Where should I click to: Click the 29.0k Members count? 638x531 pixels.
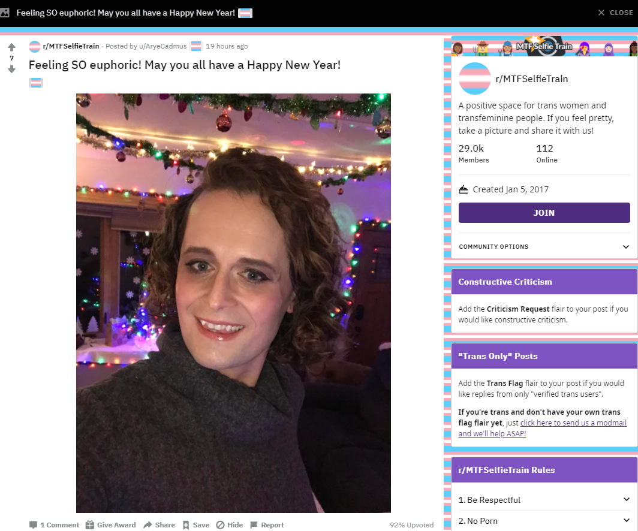coord(474,153)
